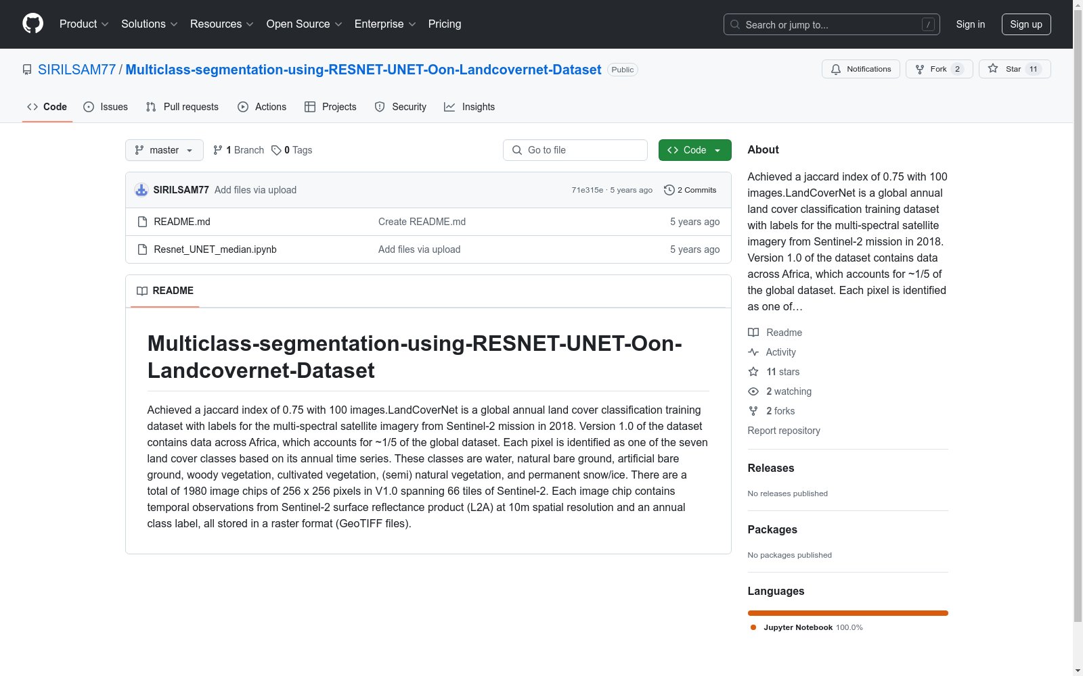The width and height of the screenshot is (1083, 676).
Task: Open the green Code dropdown button
Action: pyautogui.click(x=695, y=150)
